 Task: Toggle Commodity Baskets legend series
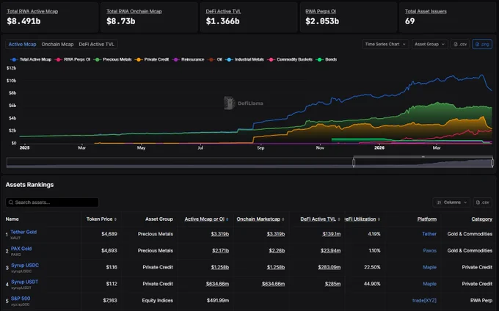pyautogui.click(x=290, y=59)
